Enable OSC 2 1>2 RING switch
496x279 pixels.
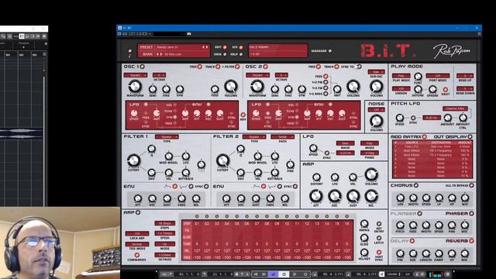(325, 94)
